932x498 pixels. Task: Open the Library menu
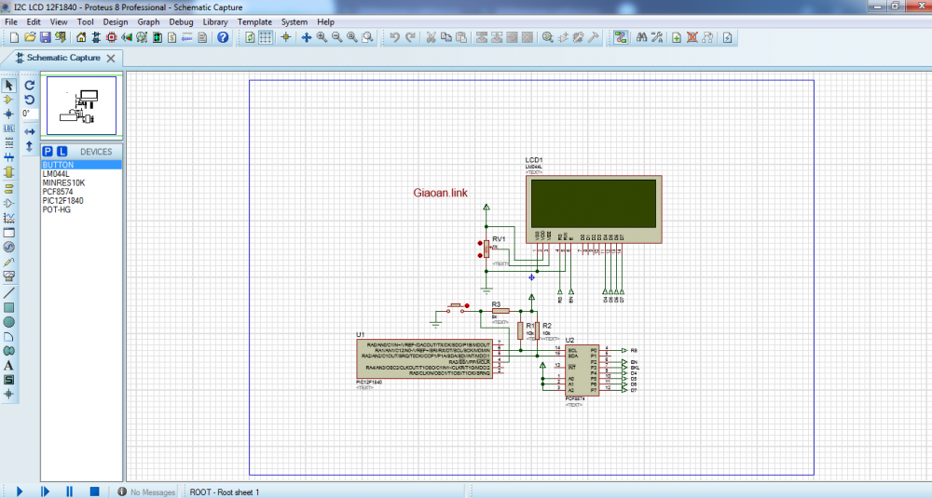[215, 21]
